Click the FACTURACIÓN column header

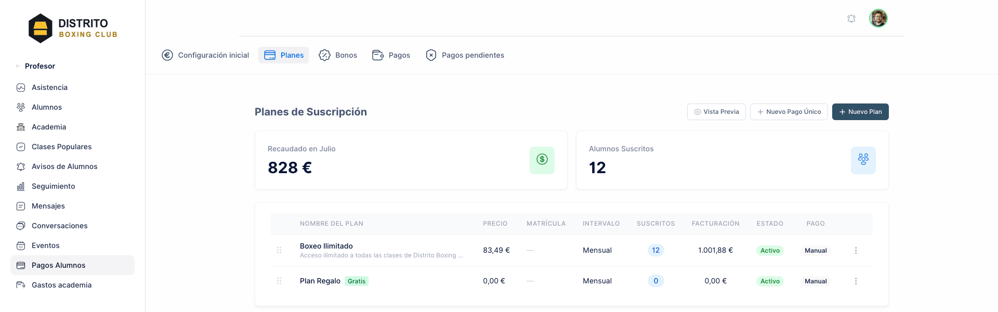[x=716, y=224]
